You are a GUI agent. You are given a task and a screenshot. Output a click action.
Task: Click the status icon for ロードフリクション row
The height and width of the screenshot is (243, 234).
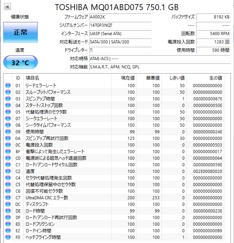pyautogui.click(x=8, y=224)
